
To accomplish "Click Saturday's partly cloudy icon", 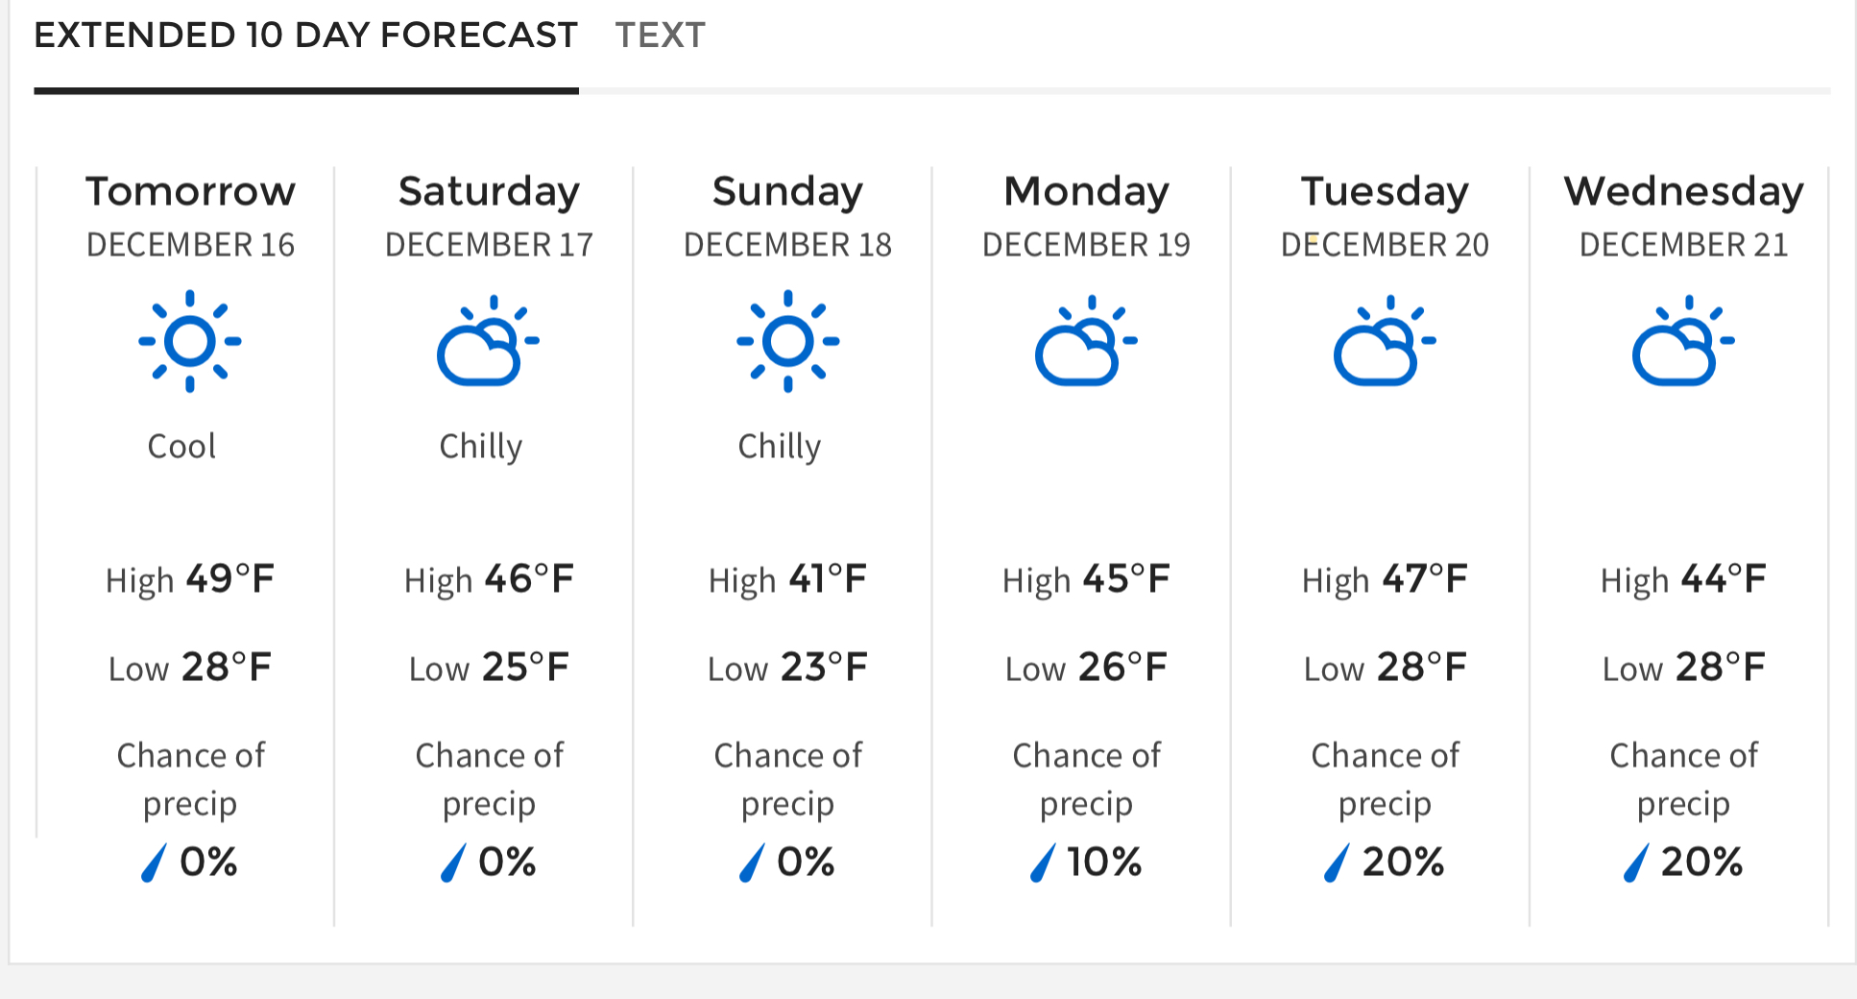I will 488,341.
